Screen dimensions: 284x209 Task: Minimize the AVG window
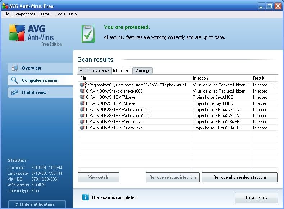coord(261,6)
